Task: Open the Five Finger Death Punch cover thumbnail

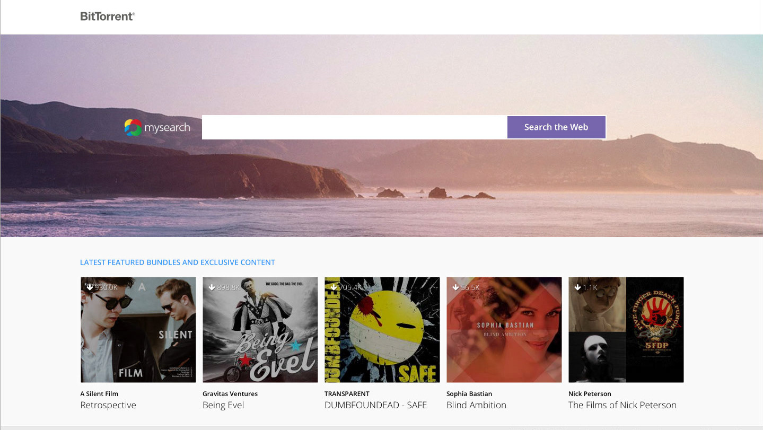Action: (x=626, y=330)
